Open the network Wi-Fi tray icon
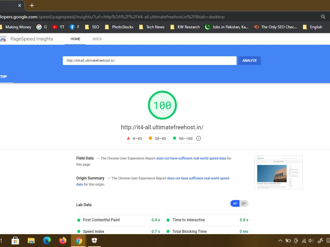 [x=304, y=241]
